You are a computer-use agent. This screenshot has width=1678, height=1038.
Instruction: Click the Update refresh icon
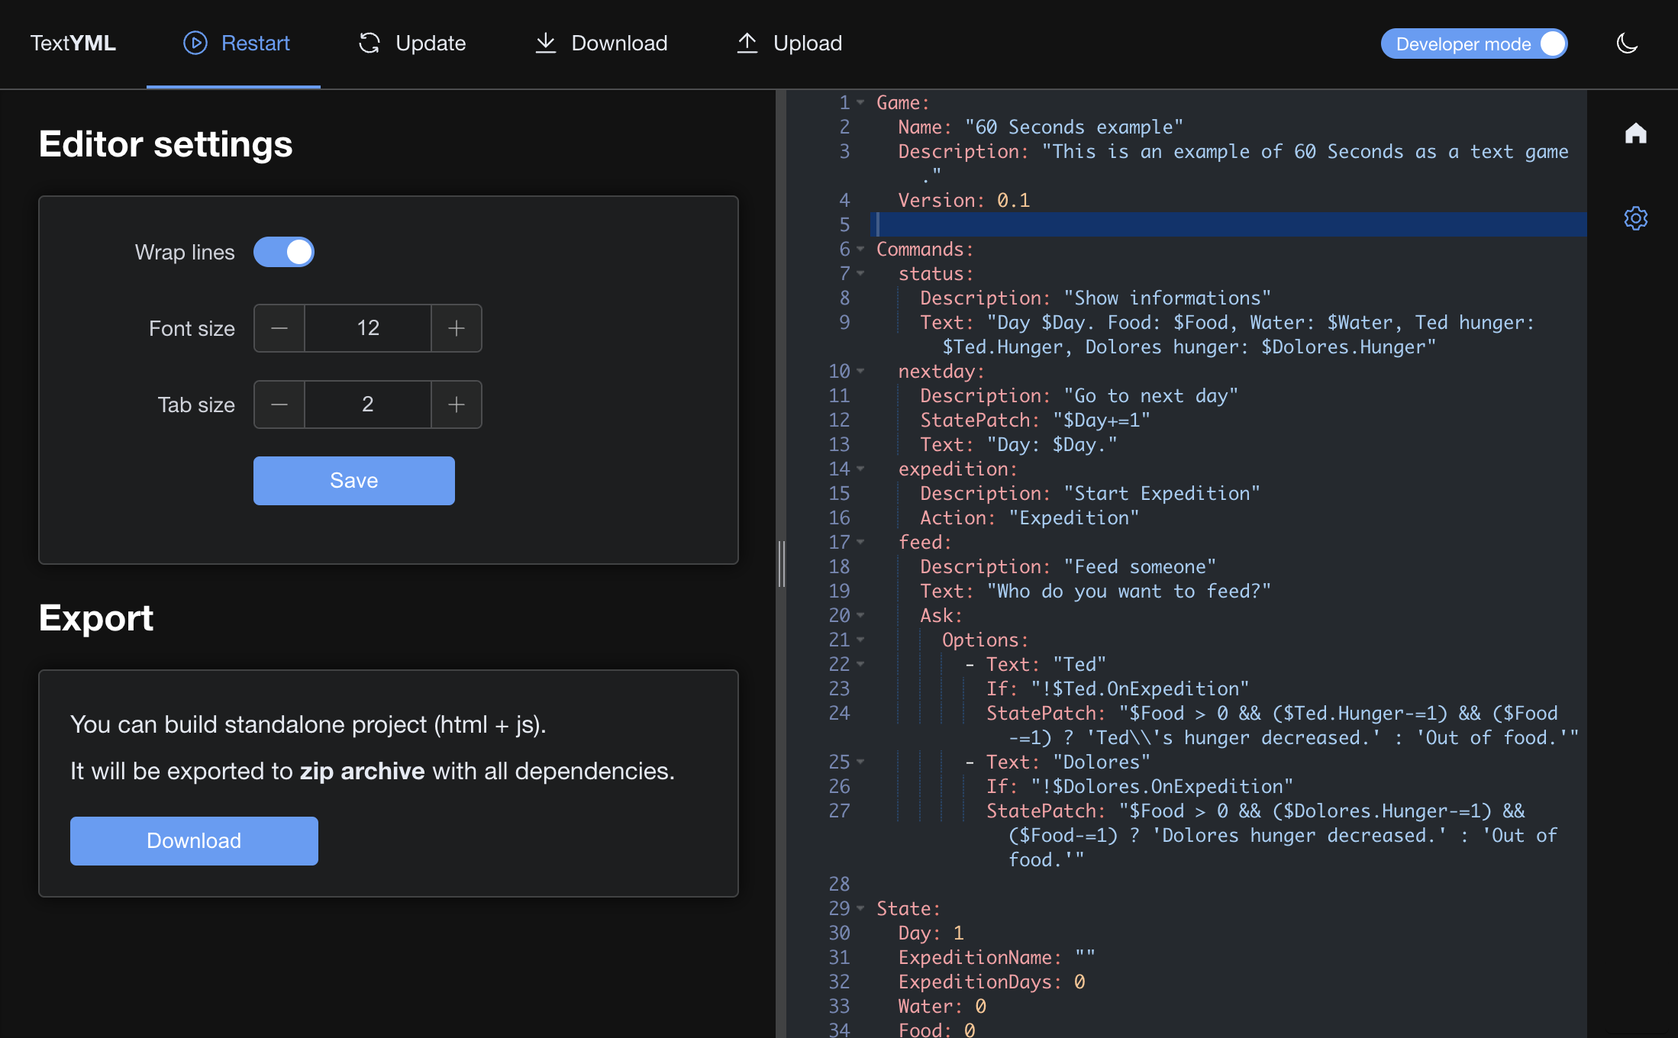point(369,43)
